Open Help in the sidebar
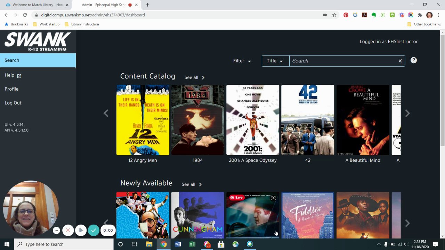Viewport: 445px width, 250px height. point(13,75)
